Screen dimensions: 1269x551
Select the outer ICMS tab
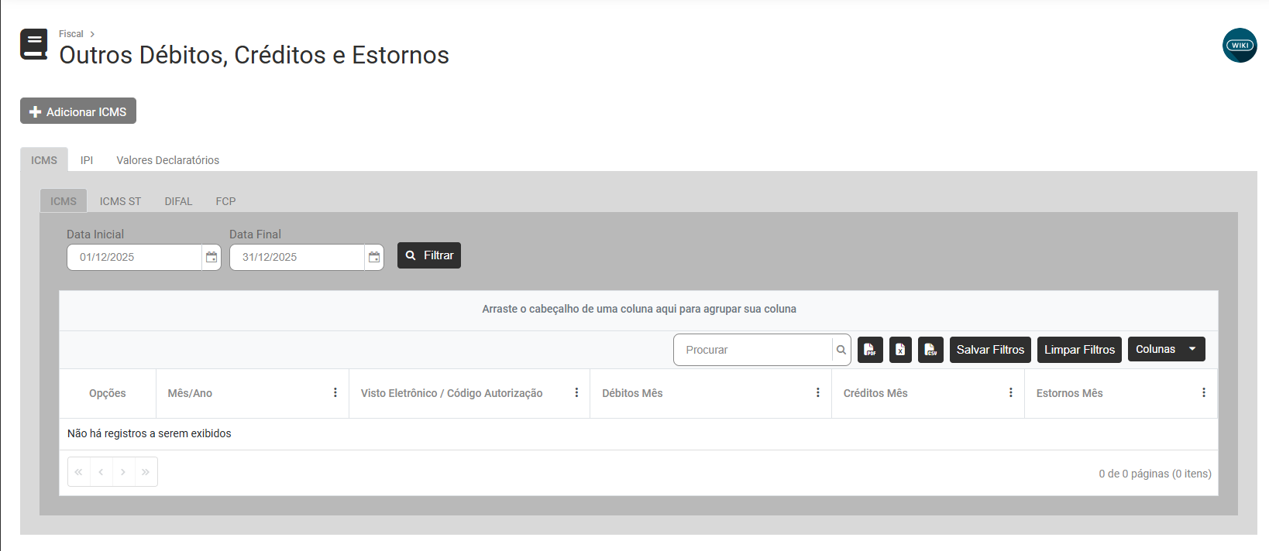click(x=44, y=160)
